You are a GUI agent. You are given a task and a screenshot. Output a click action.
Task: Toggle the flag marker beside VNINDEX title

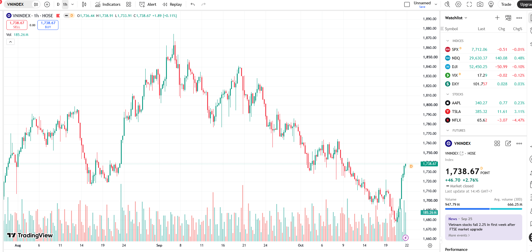pyautogui.click(x=58, y=16)
